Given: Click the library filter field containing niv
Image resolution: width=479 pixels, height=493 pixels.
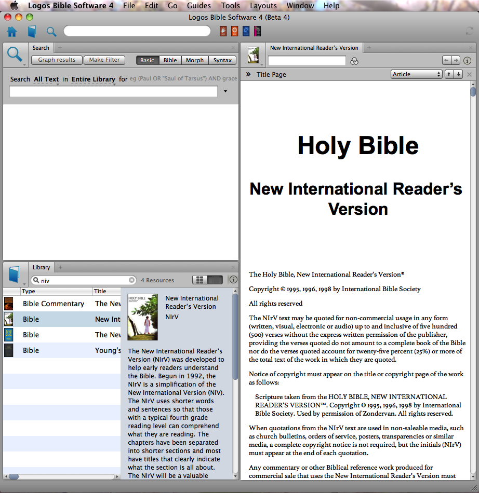Looking at the screenshot, I should click(x=84, y=280).
